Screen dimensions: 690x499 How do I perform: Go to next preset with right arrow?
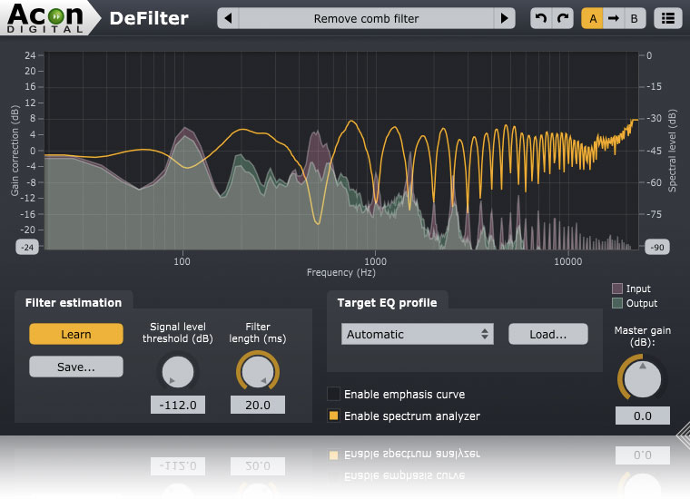tap(504, 18)
